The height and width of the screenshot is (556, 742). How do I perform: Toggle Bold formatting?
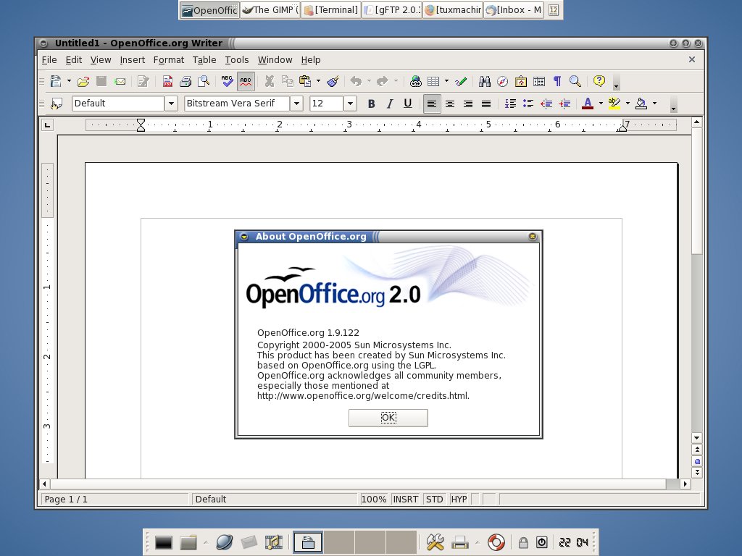pyautogui.click(x=372, y=104)
